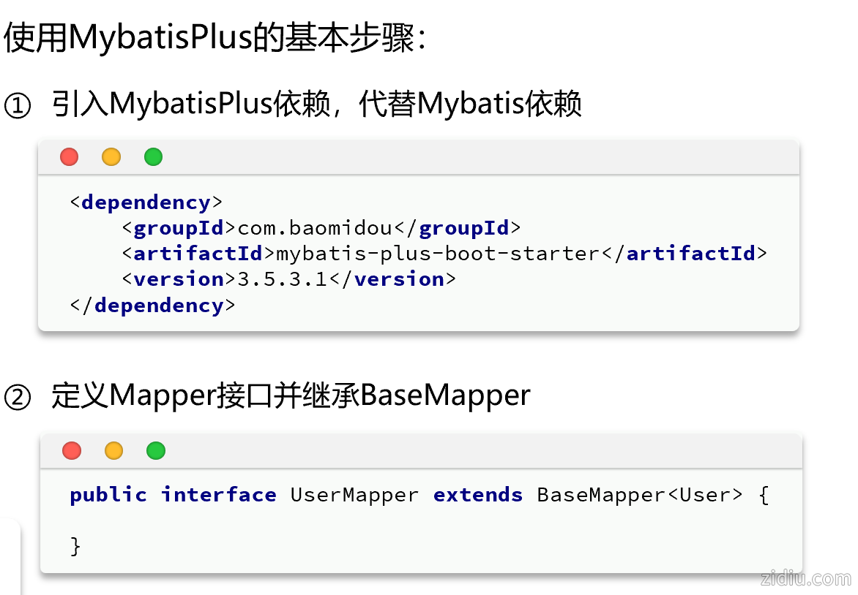The width and height of the screenshot is (858, 595).
Task: Click the closing </dependency> tag
Action: pos(152,306)
